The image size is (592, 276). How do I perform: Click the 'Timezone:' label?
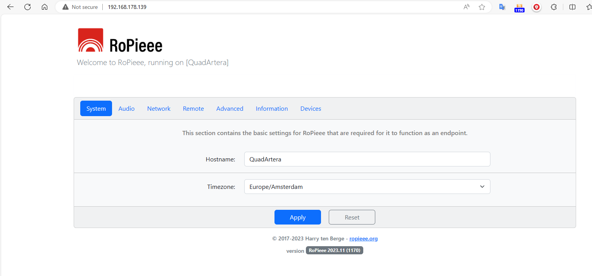click(221, 187)
